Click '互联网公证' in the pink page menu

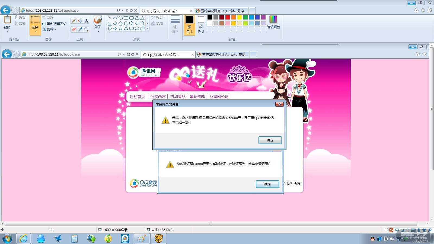click(x=219, y=97)
